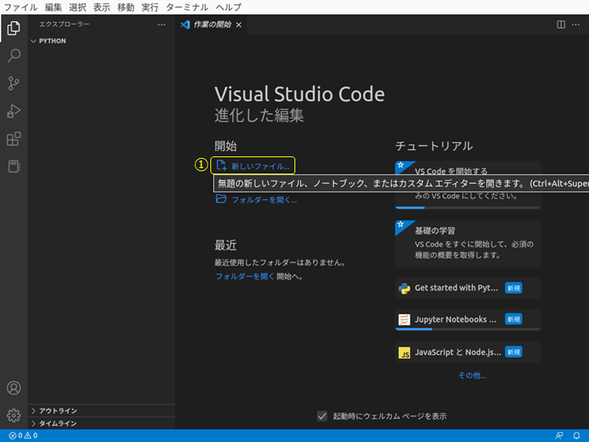Viewport: 589px width, 442px height.
Task: Open the ターミナル menu
Action: [187, 7]
